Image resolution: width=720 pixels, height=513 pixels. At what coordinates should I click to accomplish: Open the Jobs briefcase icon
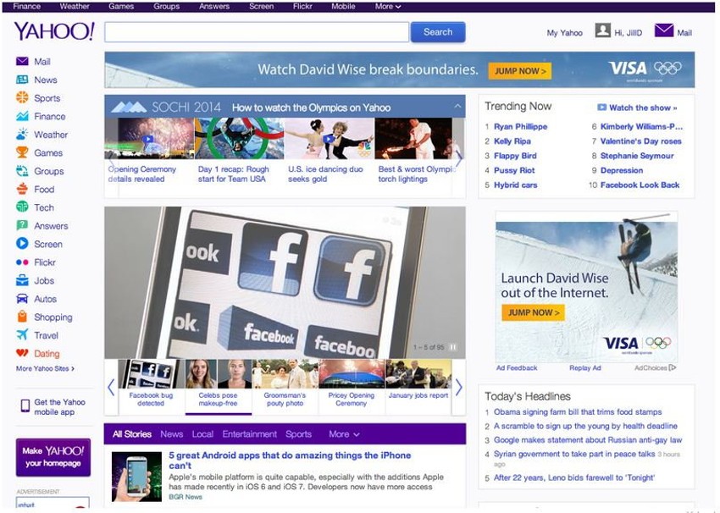tap(22, 280)
